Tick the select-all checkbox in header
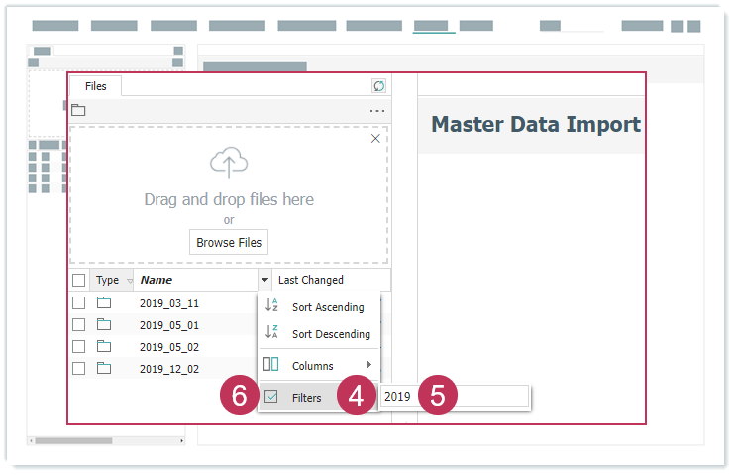Image resolution: width=734 pixels, height=475 pixels. 79,281
